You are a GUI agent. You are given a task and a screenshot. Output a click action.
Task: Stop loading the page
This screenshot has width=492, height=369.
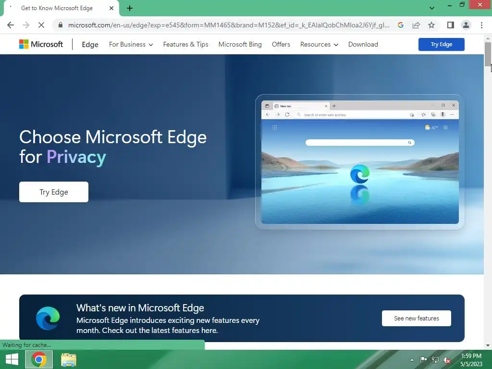coord(41,25)
